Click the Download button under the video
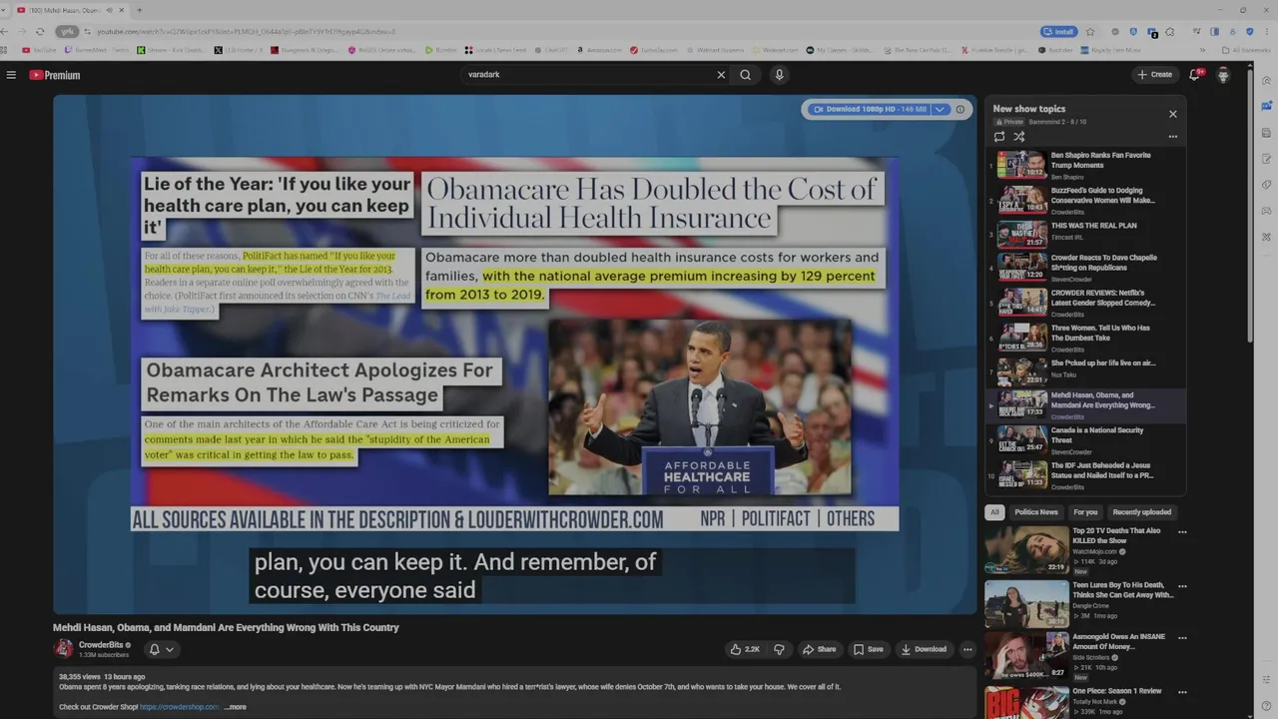 (x=924, y=649)
